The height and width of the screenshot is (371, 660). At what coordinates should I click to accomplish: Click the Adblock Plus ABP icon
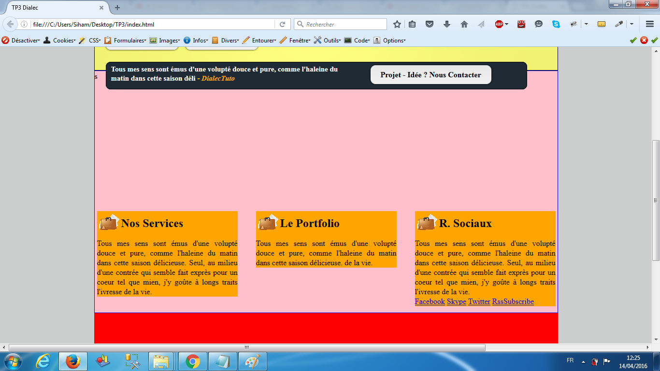click(x=499, y=24)
